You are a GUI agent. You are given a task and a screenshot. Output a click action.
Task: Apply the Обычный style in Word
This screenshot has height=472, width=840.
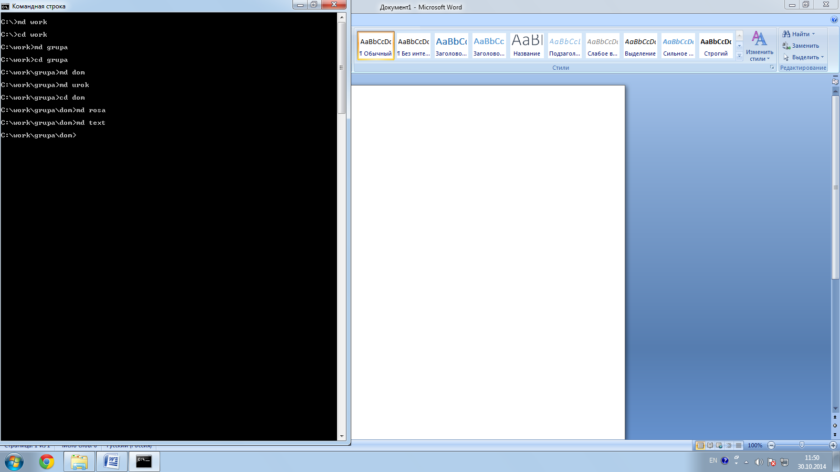pos(376,46)
